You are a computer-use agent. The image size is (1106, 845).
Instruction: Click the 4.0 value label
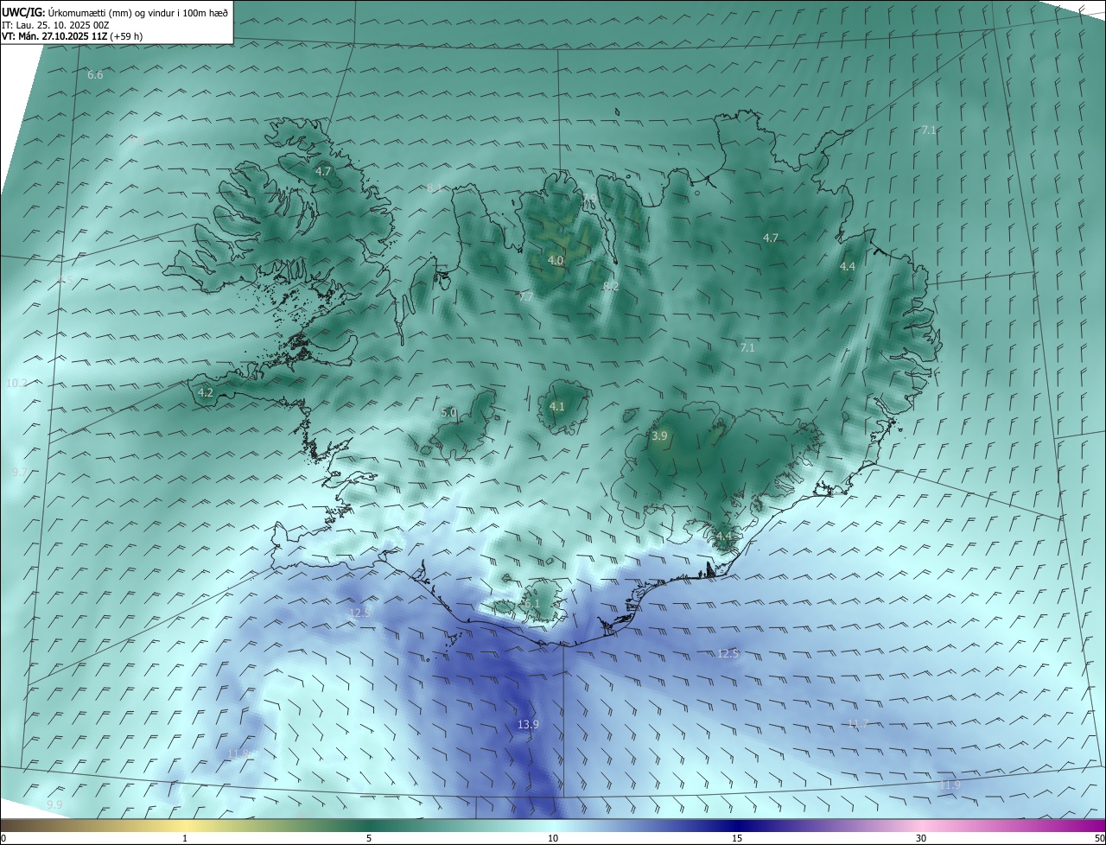(556, 260)
